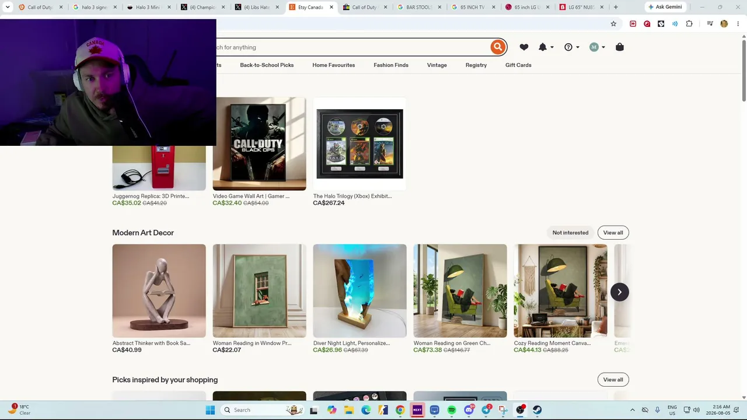Open Etsy favourites heart icon
The image size is (747, 420).
(524, 47)
